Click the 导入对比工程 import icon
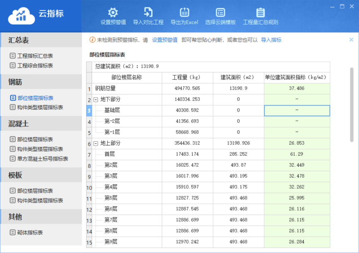The image size is (359, 253). pyautogui.click(x=148, y=12)
